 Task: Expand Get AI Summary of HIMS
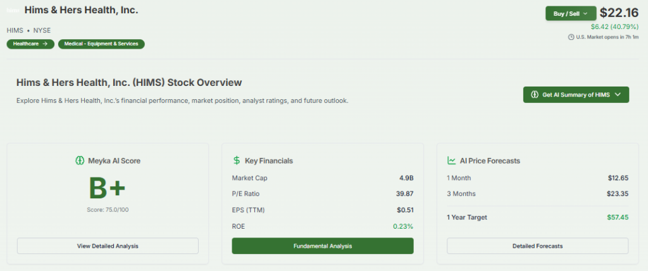(576, 95)
